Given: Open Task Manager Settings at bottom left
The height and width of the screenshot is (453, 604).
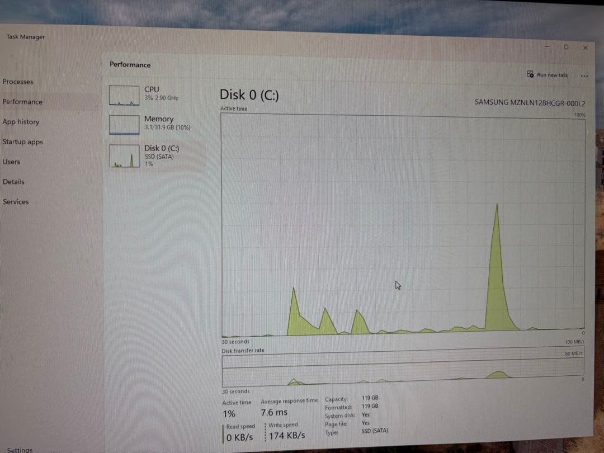Looking at the screenshot, I should click(20, 449).
